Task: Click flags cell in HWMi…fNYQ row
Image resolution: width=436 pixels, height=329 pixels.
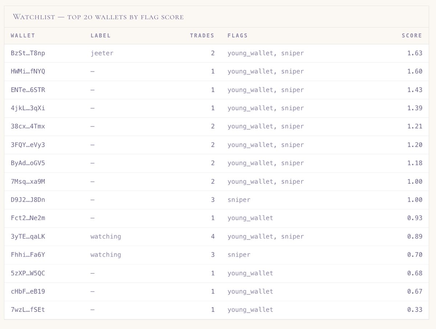Action: click(x=266, y=71)
